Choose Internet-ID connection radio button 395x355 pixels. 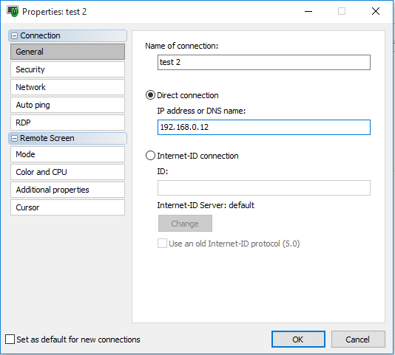pyautogui.click(x=150, y=156)
